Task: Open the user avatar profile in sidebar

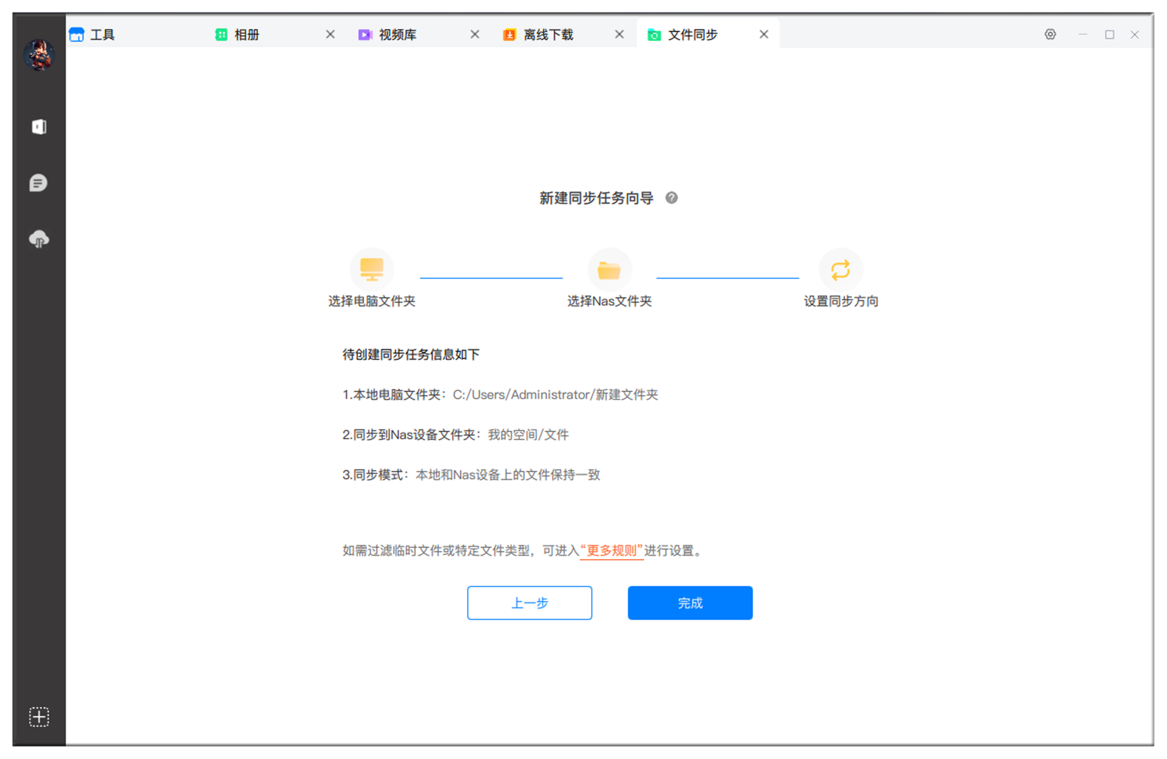Action: click(39, 55)
